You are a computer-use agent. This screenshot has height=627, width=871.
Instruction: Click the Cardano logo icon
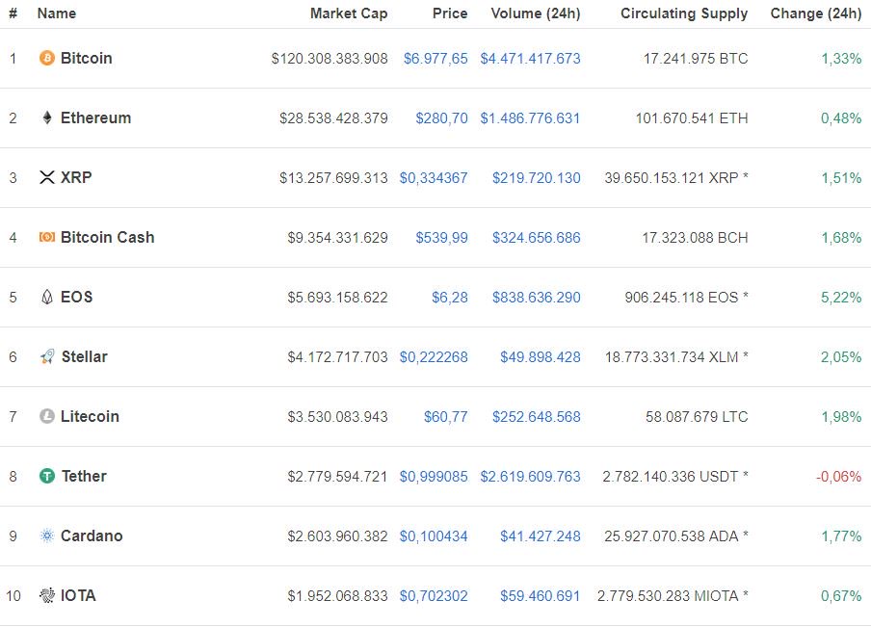click(47, 536)
